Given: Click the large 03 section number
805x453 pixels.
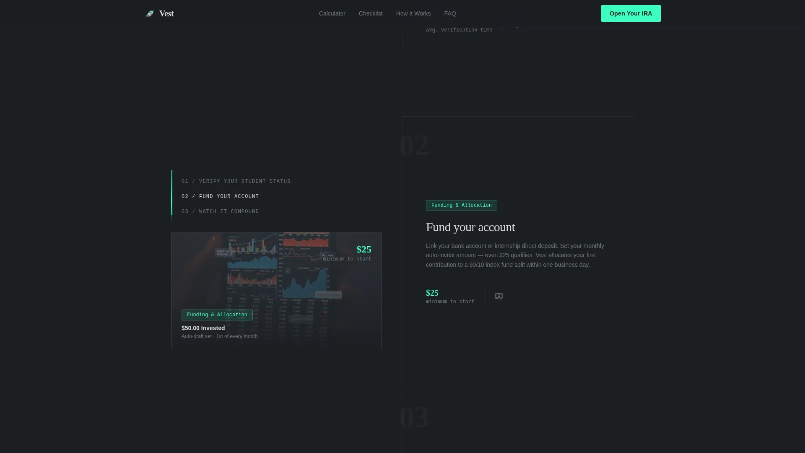Looking at the screenshot, I should click(414, 417).
